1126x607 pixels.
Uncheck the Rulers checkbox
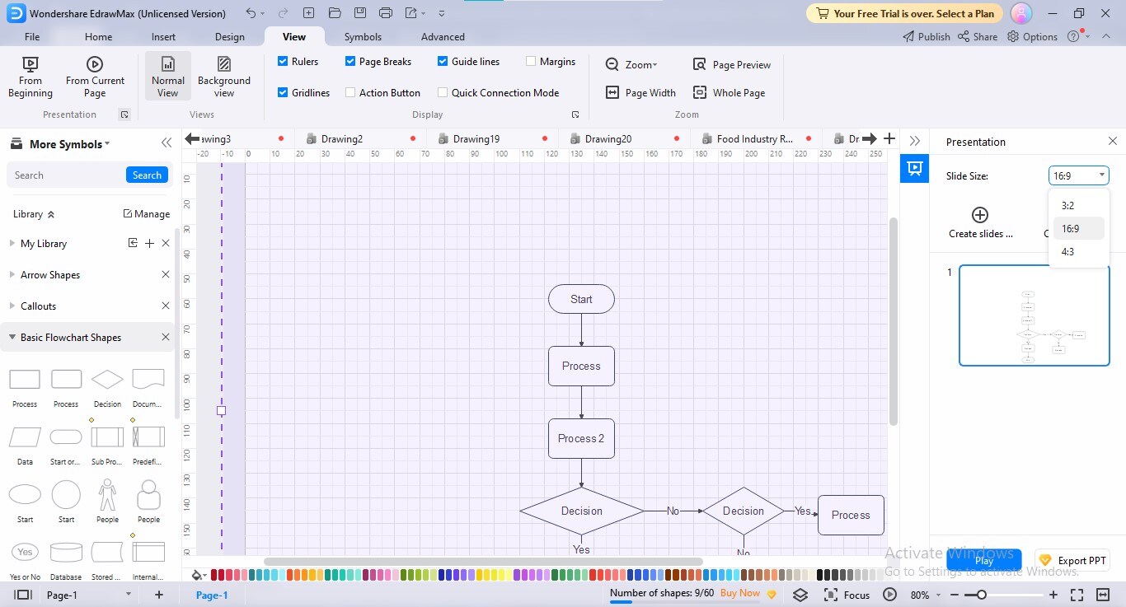(x=283, y=62)
